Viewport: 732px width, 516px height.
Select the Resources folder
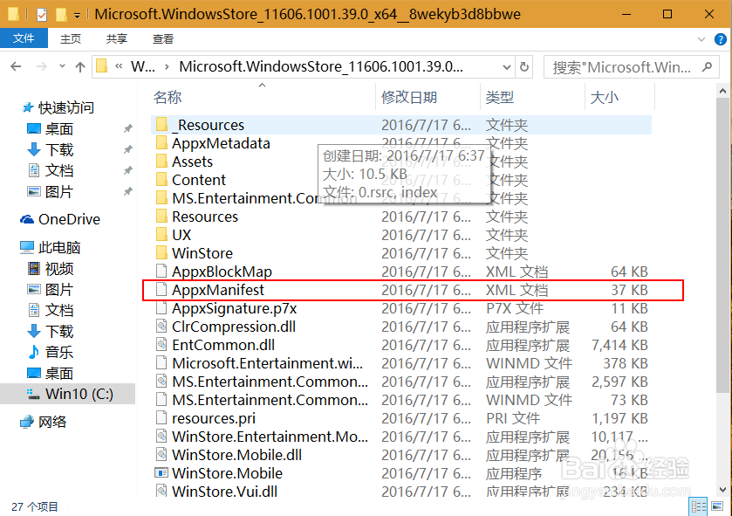[x=205, y=217]
